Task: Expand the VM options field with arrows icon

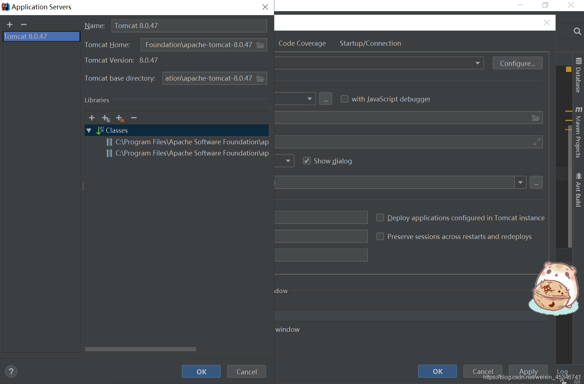Action: [536, 142]
